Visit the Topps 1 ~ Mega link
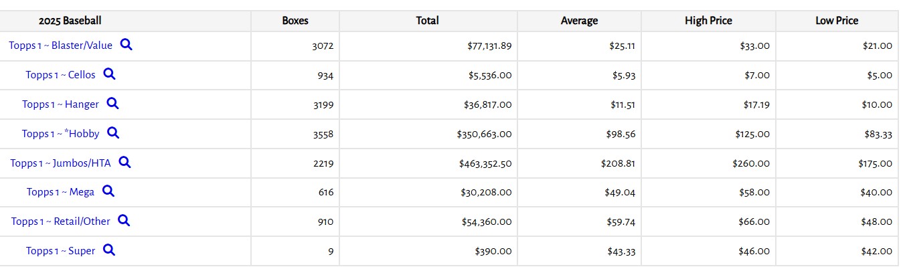901x269 pixels. [x=60, y=192]
